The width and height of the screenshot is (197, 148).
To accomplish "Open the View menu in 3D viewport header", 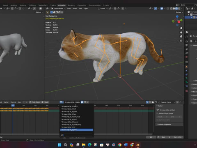I will pyautogui.click(x=69, y=9).
